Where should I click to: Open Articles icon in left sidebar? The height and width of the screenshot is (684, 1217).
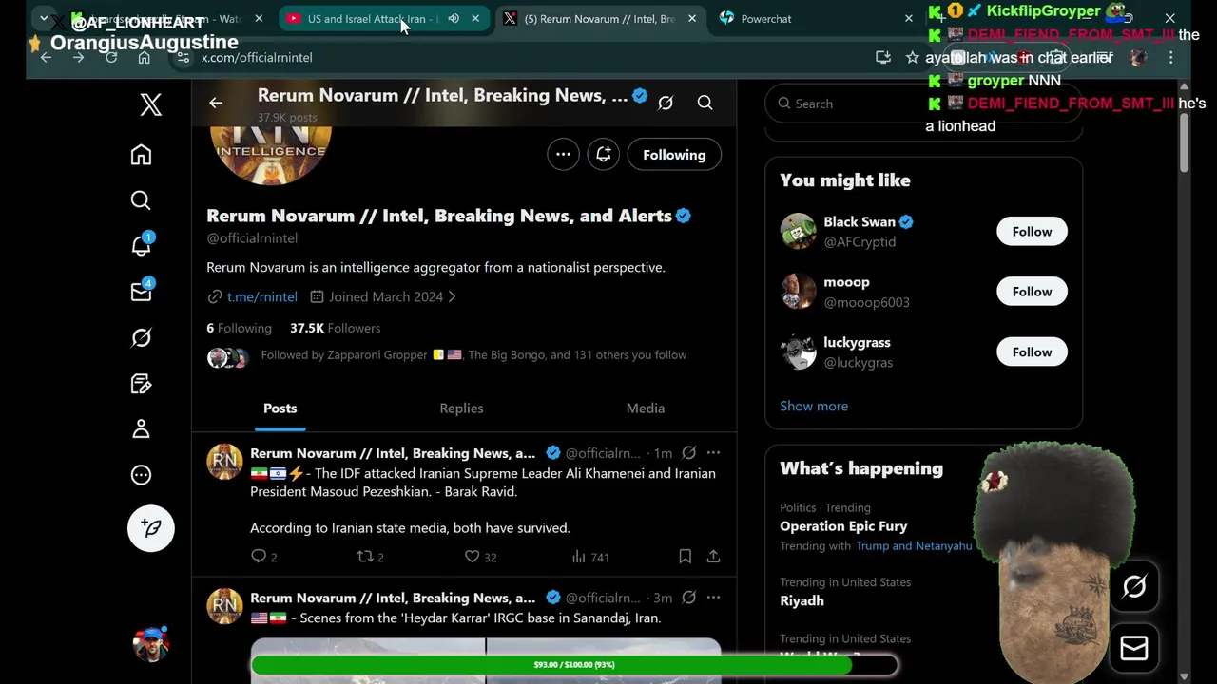point(141,384)
